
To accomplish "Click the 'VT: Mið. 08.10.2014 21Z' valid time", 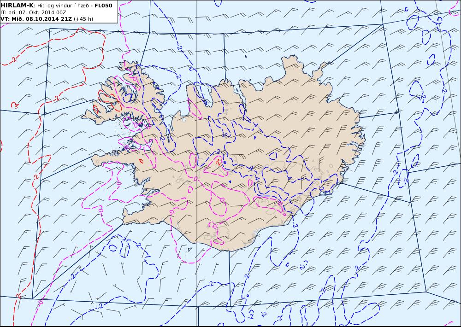I will pyautogui.click(x=36, y=19).
